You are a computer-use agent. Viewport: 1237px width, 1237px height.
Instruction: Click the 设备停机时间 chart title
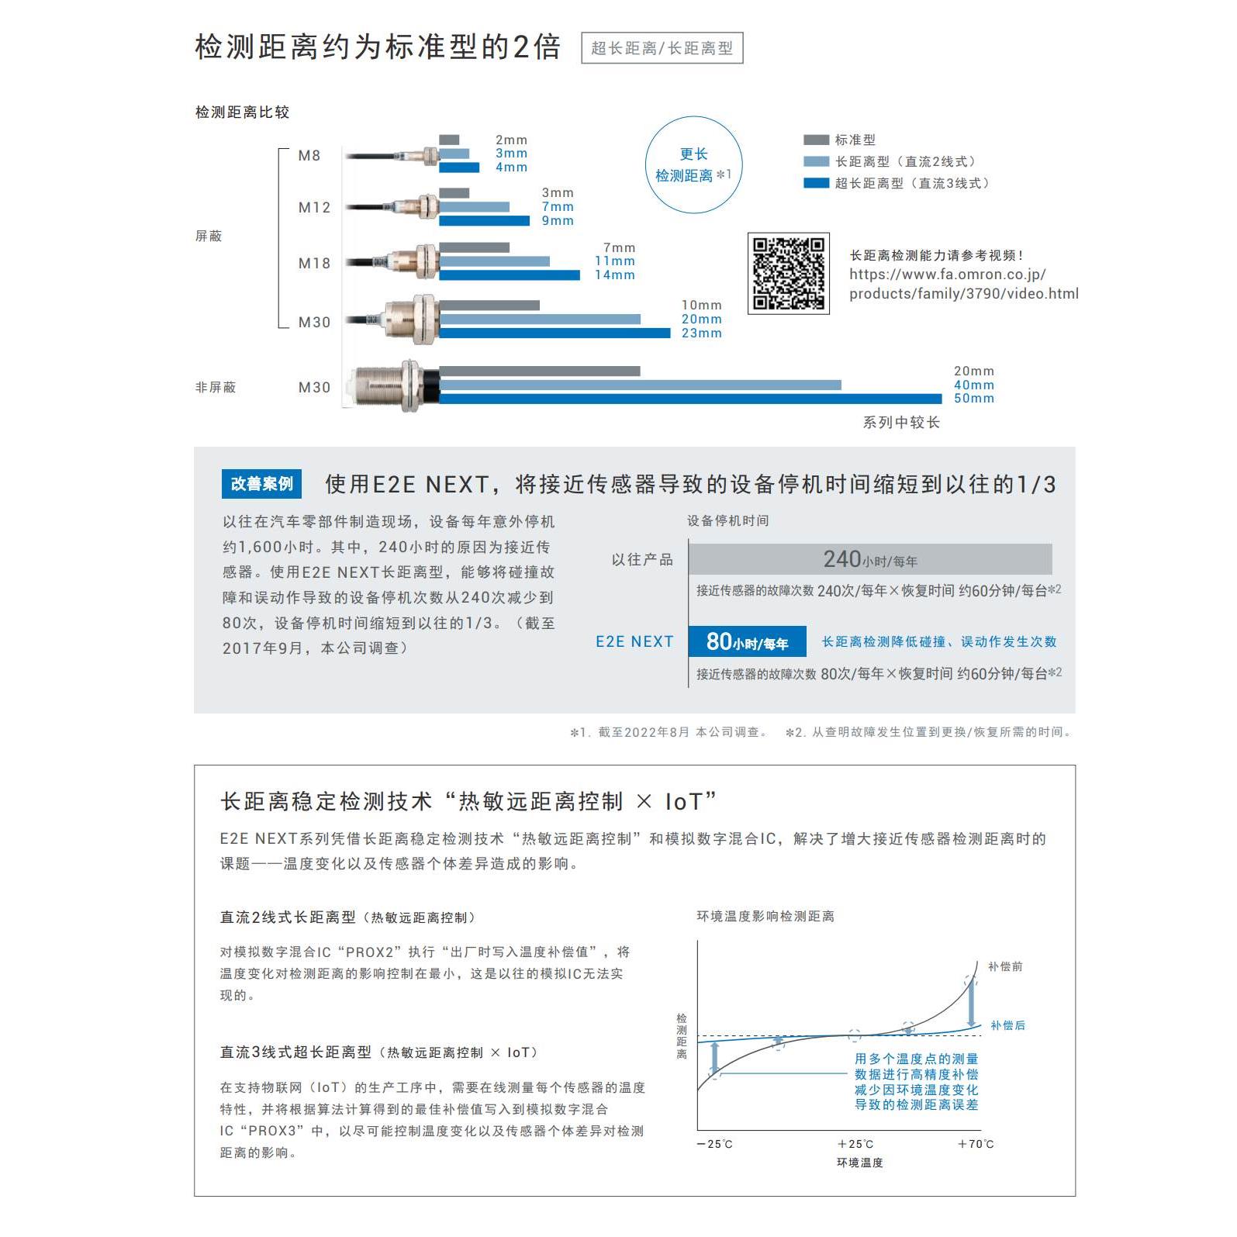pyautogui.click(x=727, y=520)
